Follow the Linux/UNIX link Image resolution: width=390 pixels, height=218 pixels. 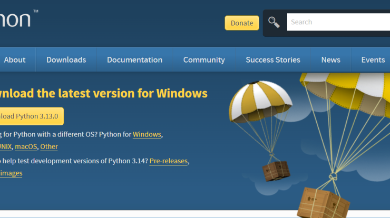pos(6,147)
